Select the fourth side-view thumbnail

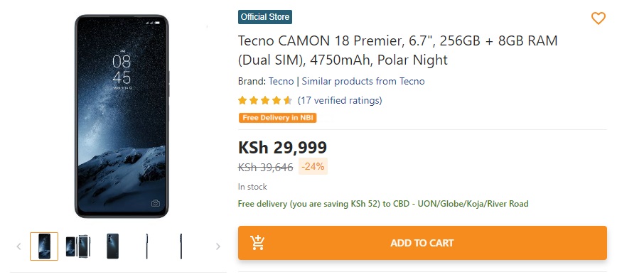click(x=146, y=246)
